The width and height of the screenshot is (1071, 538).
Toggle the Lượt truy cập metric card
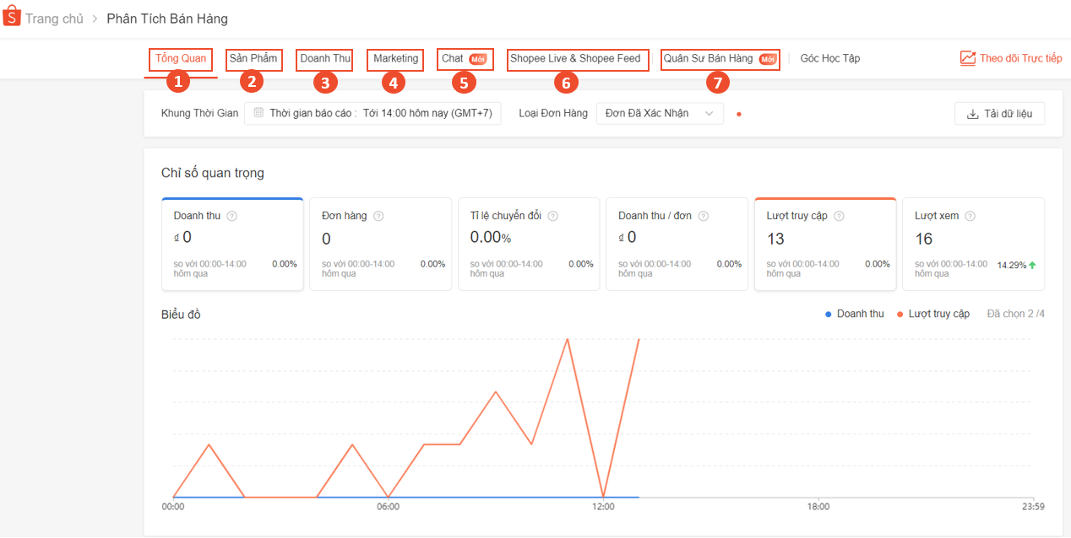pos(824,245)
